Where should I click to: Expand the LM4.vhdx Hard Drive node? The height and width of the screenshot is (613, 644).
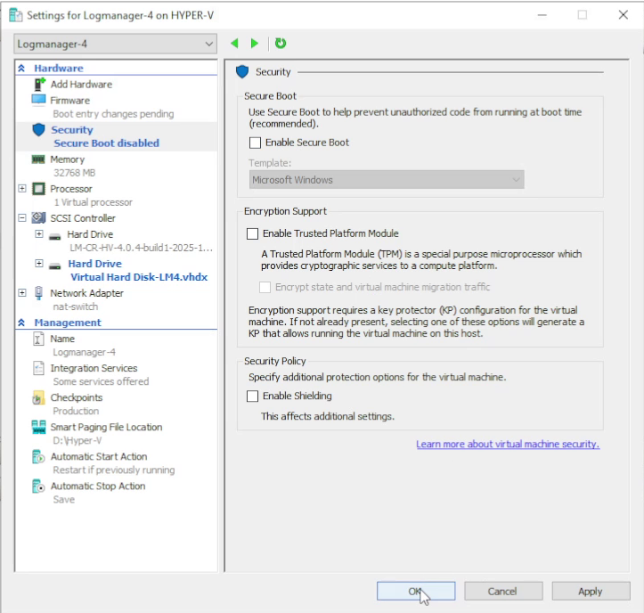[39, 263]
